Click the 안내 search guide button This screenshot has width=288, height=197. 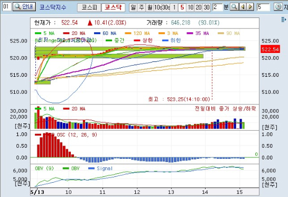click(24, 7)
